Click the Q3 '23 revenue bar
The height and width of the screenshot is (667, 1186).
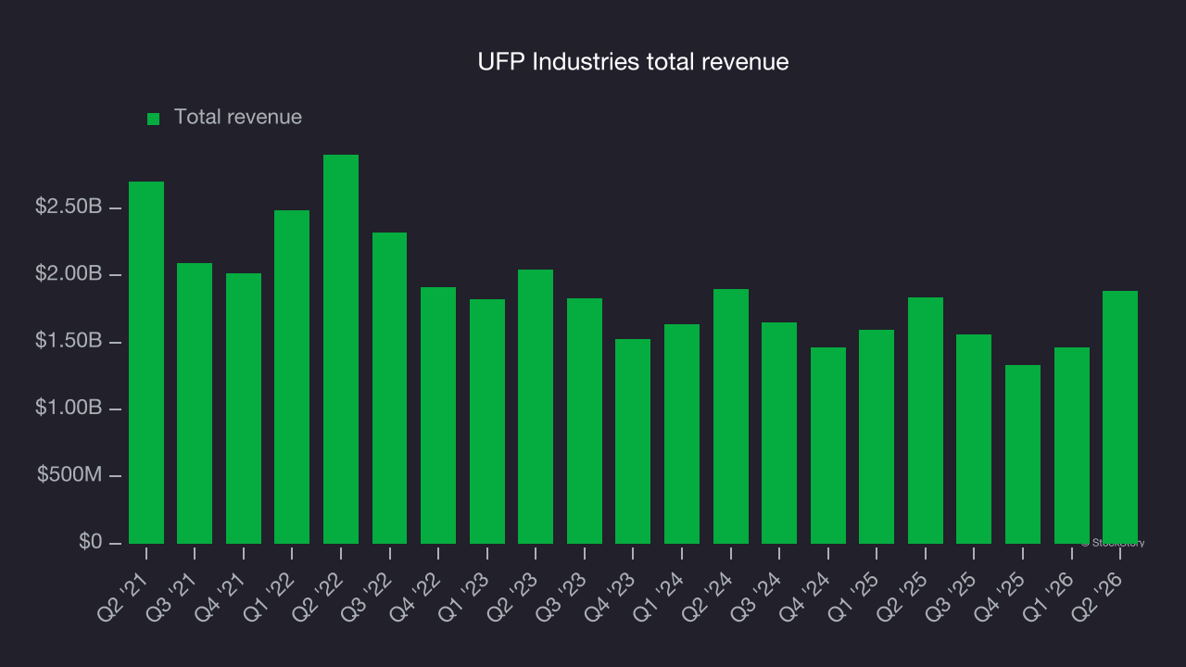585,421
